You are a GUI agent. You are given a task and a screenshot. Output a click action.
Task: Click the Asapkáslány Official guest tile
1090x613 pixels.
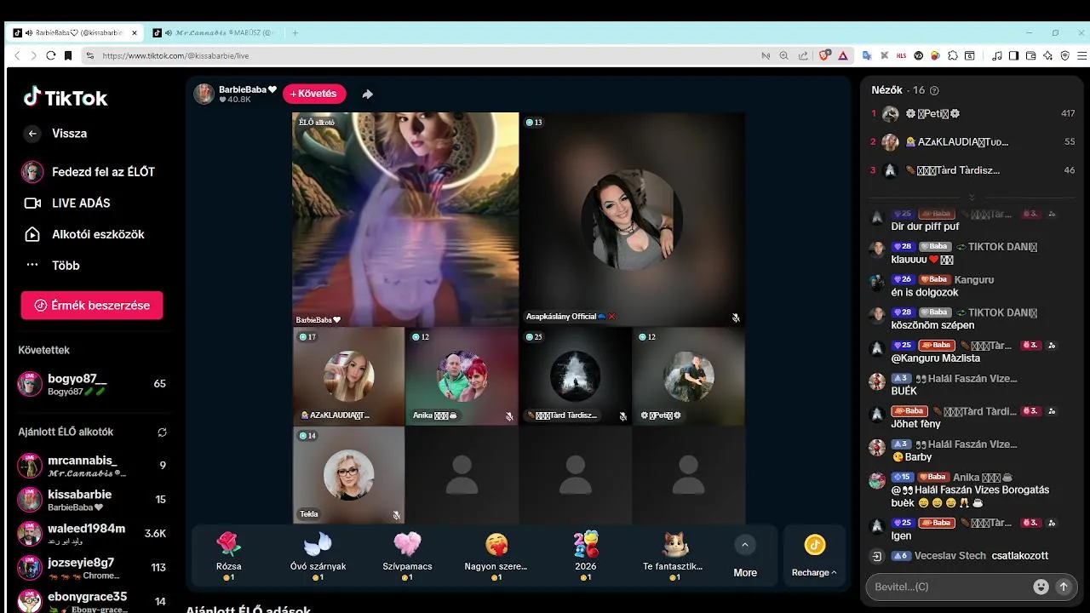(x=633, y=219)
